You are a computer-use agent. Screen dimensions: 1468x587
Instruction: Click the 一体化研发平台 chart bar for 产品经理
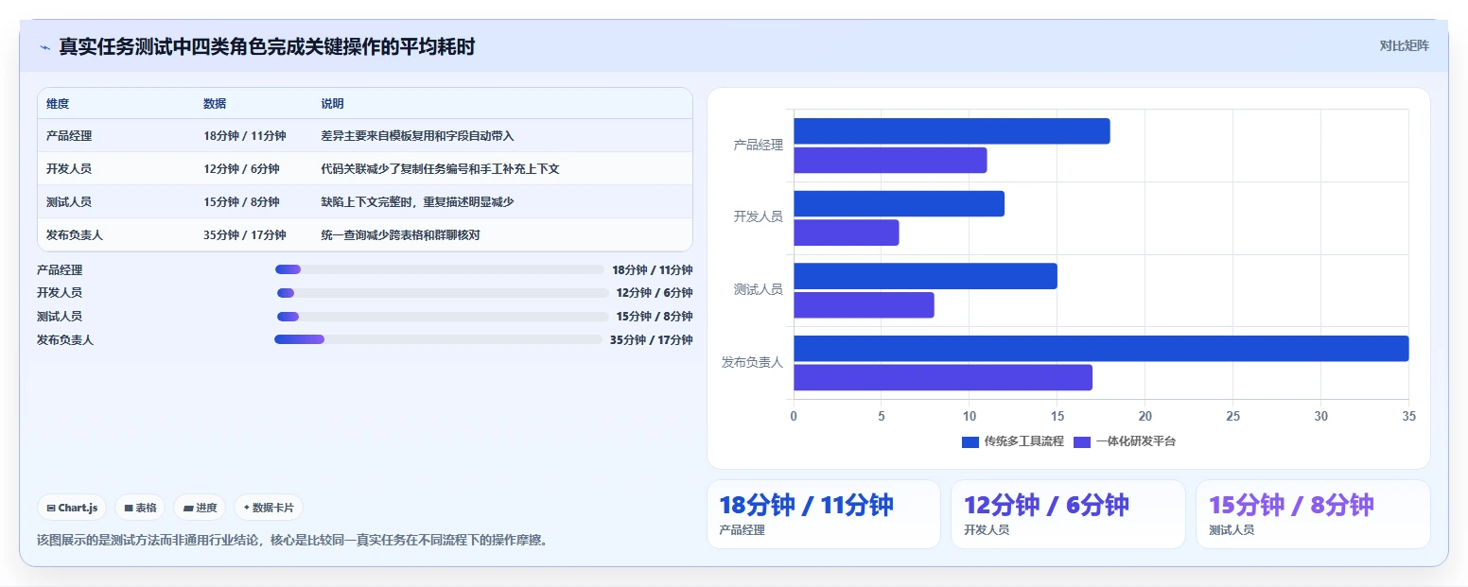[890, 161]
